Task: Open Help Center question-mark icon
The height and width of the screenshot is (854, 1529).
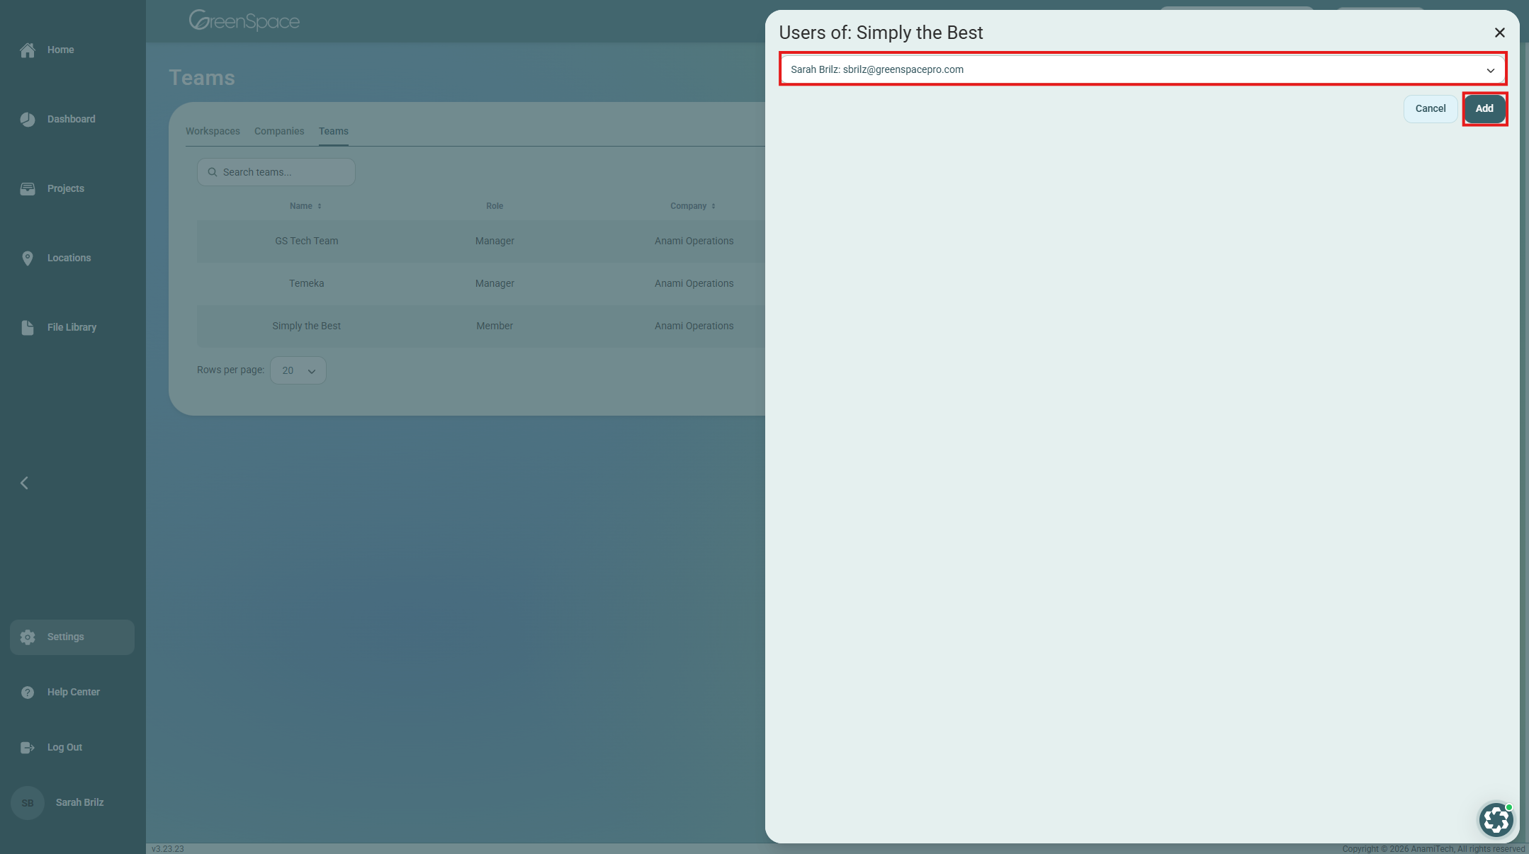Action: pyautogui.click(x=28, y=693)
